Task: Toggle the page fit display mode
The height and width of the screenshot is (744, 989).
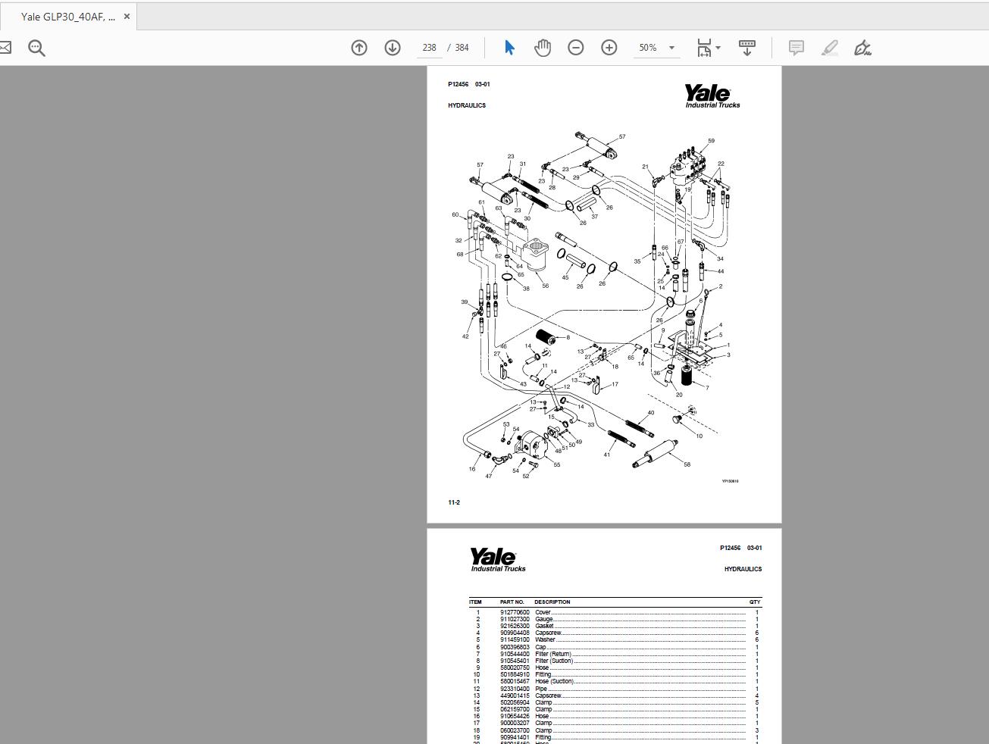Action: pyautogui.click(x=705, y=47)
